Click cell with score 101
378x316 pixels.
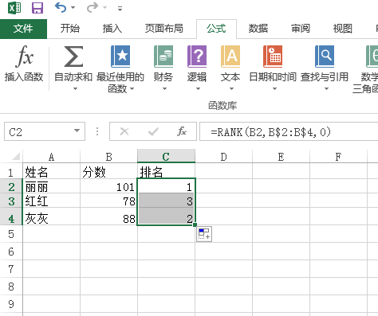click(109, 187)
